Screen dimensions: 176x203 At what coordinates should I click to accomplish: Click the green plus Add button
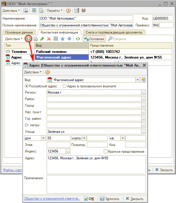(29, 39)
